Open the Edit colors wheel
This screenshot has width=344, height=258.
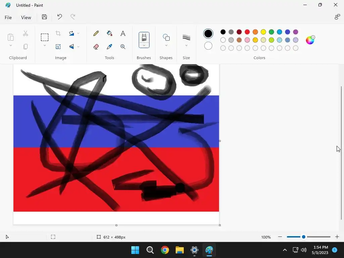pyautogui.click(x=310, y=40)
